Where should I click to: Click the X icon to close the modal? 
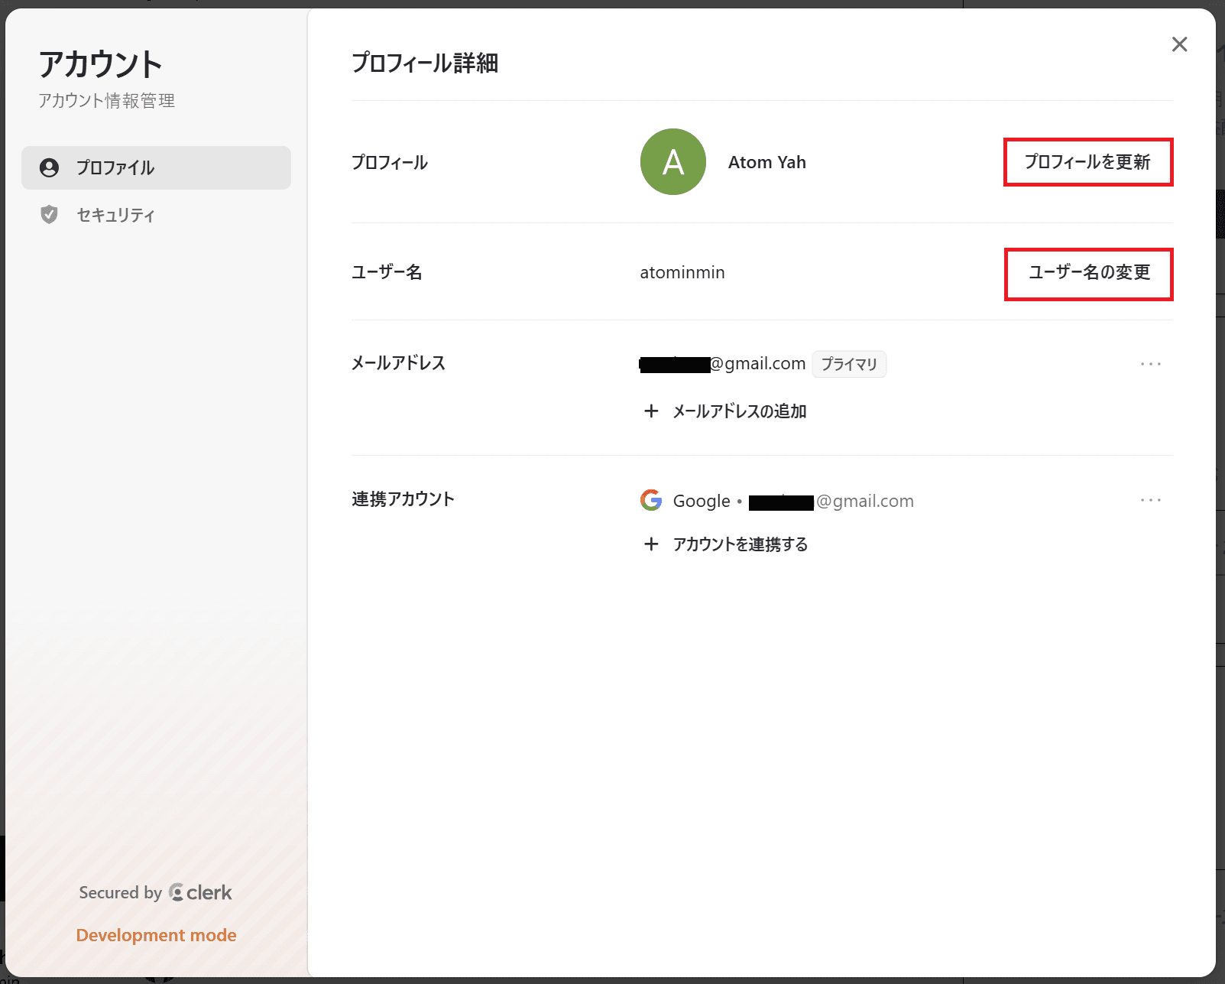(x=1180, y=44)
